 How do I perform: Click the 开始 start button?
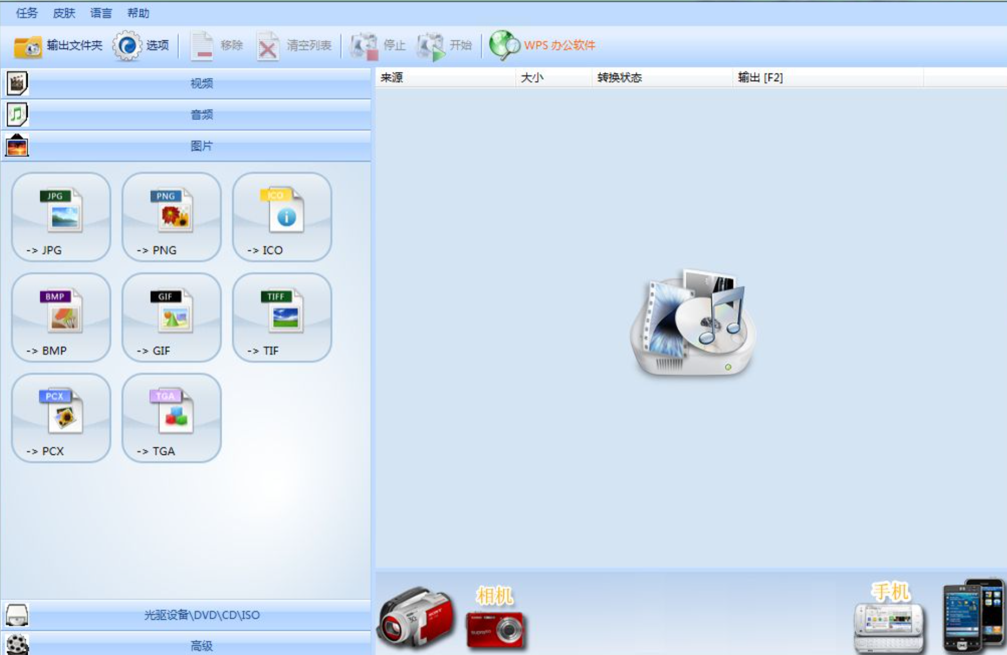tap(444, 46)
